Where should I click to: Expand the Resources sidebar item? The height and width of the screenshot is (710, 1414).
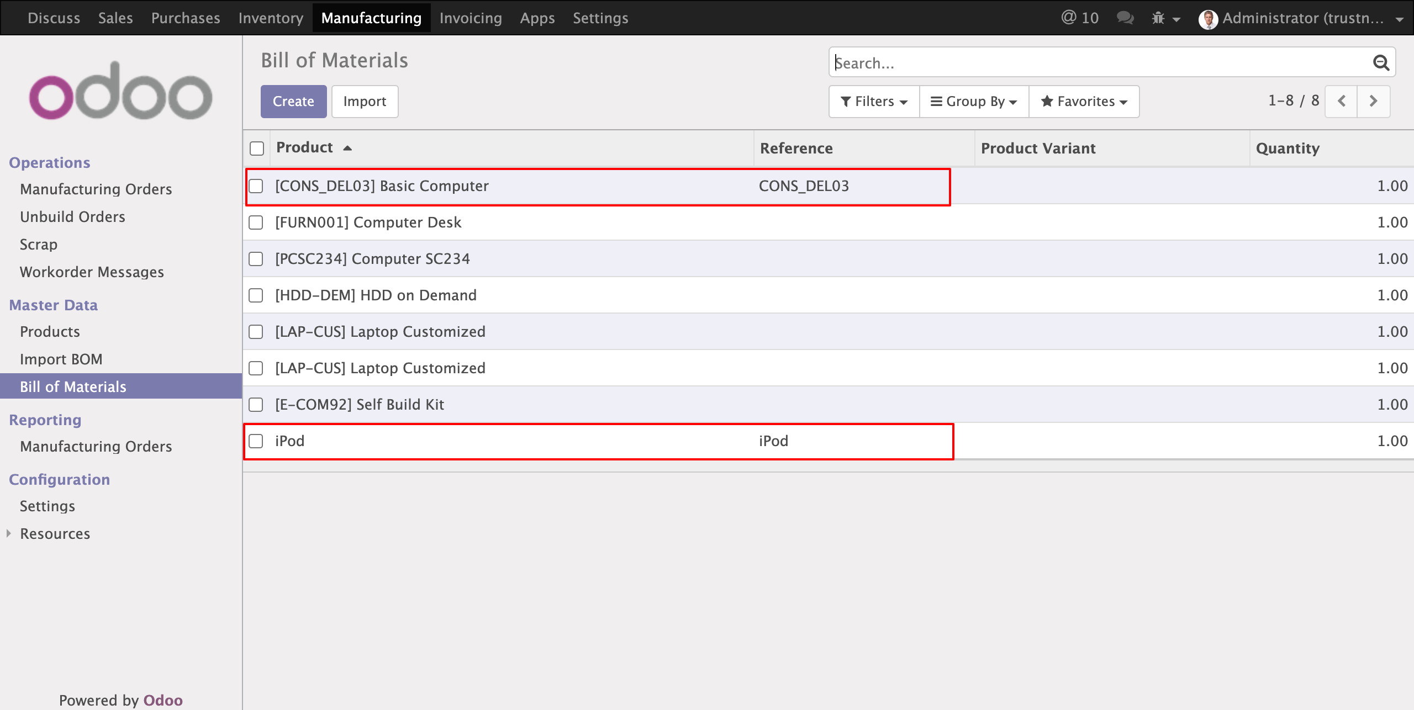tap(55, 534)
